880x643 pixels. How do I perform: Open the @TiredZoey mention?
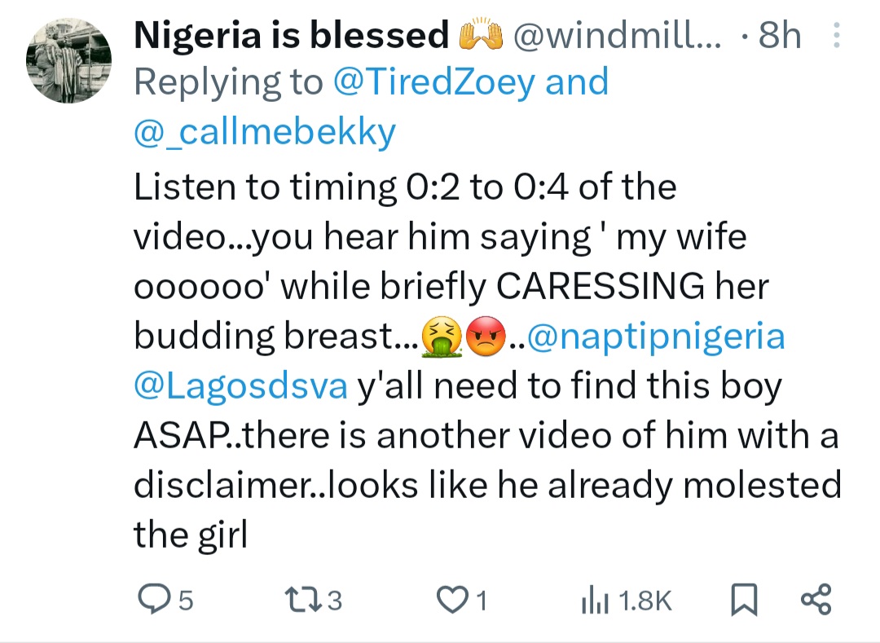click(433, 82)
